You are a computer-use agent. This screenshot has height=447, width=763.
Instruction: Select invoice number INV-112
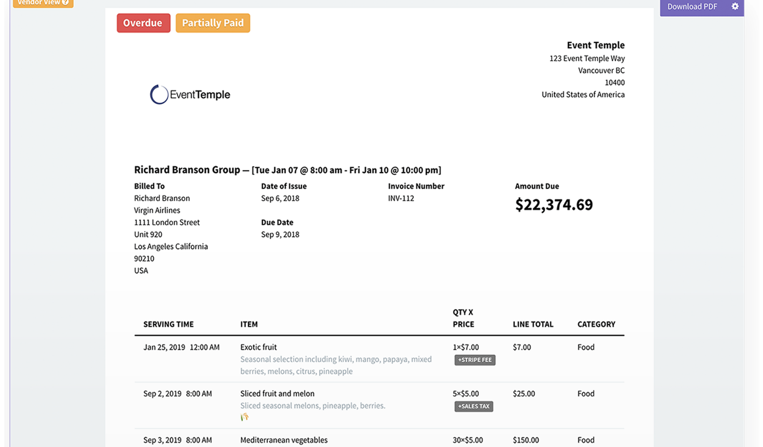tap(401, 198)
